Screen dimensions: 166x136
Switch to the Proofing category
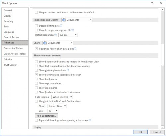8,21
